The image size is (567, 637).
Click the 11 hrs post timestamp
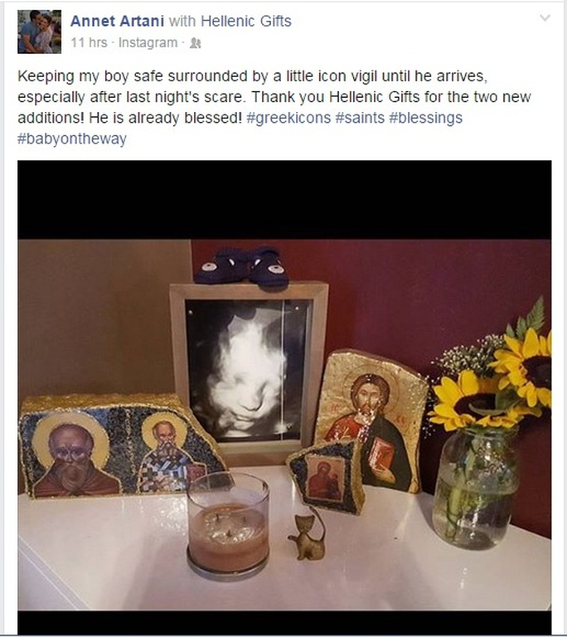coord(89,42)
